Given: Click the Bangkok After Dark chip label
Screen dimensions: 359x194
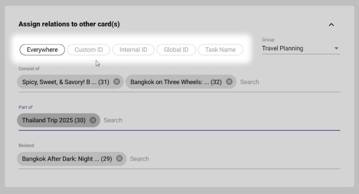Looking at the screenshot, I should coord(67,159).
